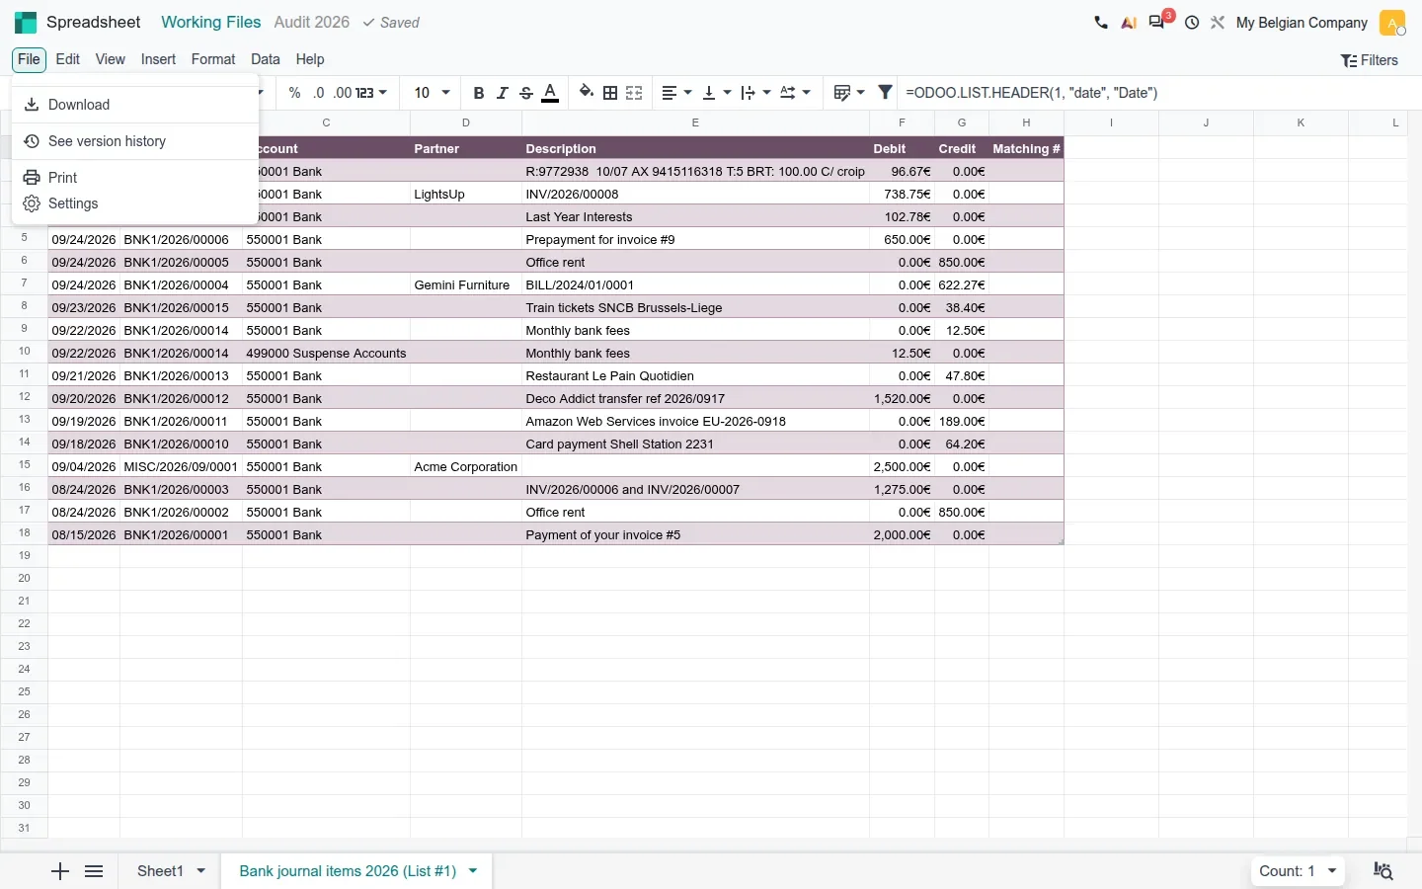Select cell with 'Gemini Furniture'

[x=466, y=284]
